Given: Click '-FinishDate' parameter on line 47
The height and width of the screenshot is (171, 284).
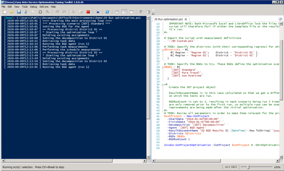Looking at the screenshot, I should click(x=176, y=122).
